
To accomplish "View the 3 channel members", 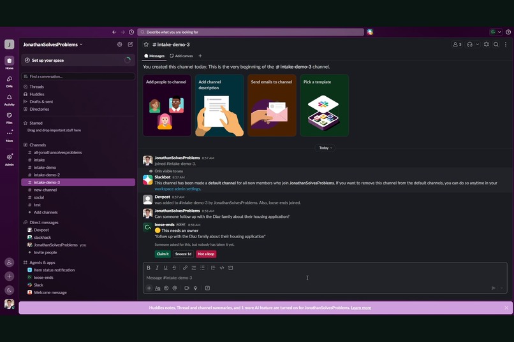I will point(457,45).
